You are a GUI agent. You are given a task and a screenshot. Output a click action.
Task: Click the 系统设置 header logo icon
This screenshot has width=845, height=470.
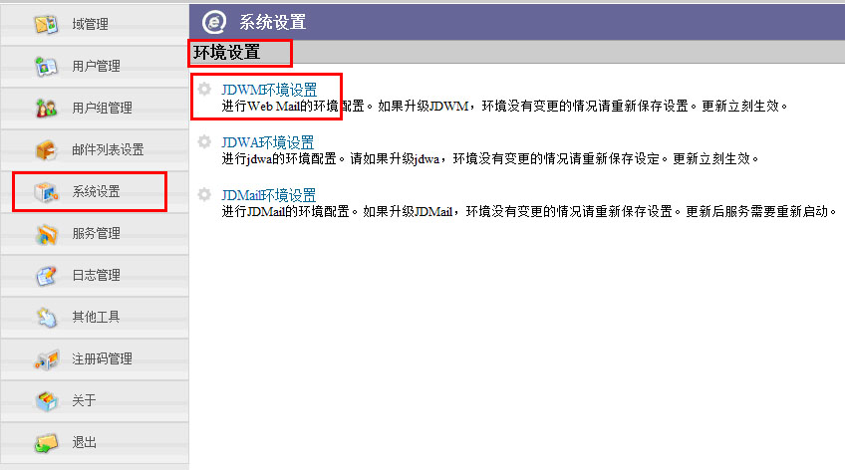pos(214,22)
